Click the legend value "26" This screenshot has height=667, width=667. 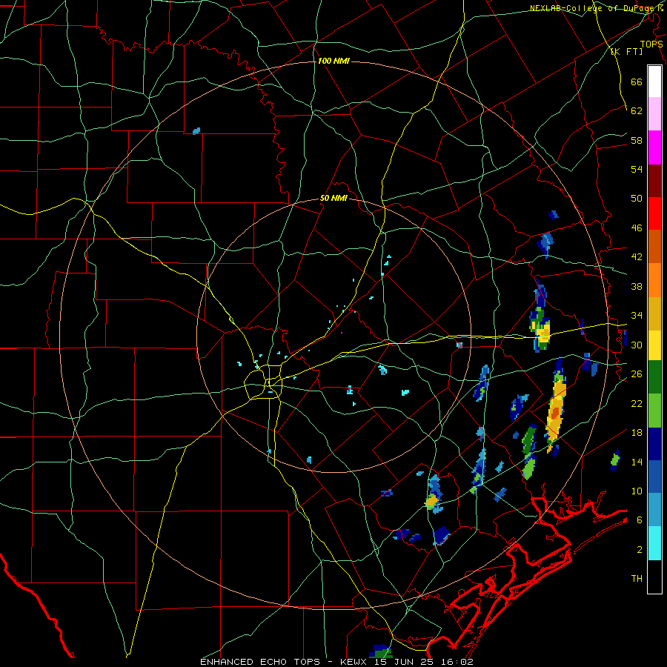(x=637, y=374)
